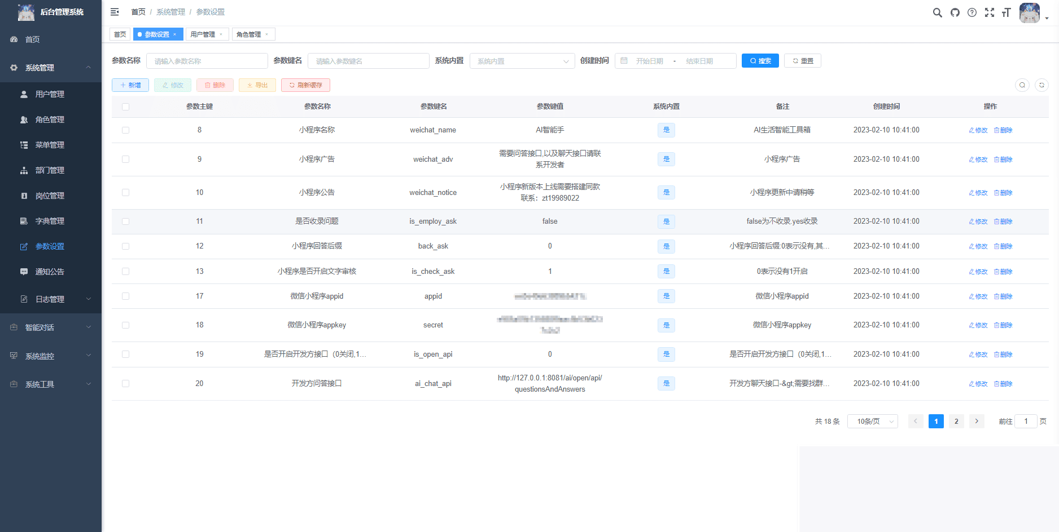Image resolution: width=1059 pixels, height=532 pixels.
Task: Open the help question-mark icon
Action: pyautogui.click(x=972, y=12)
